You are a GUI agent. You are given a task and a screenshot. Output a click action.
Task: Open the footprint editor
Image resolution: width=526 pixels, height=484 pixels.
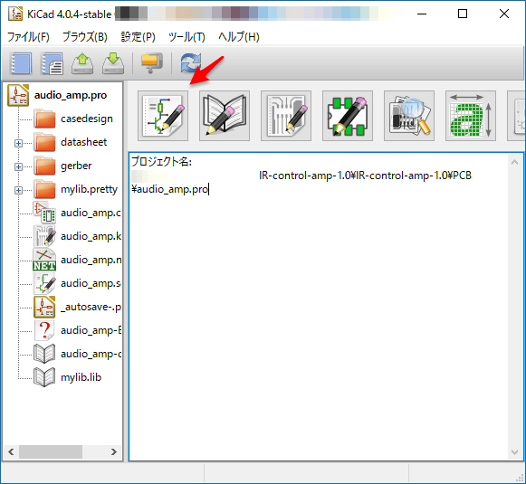348,116
